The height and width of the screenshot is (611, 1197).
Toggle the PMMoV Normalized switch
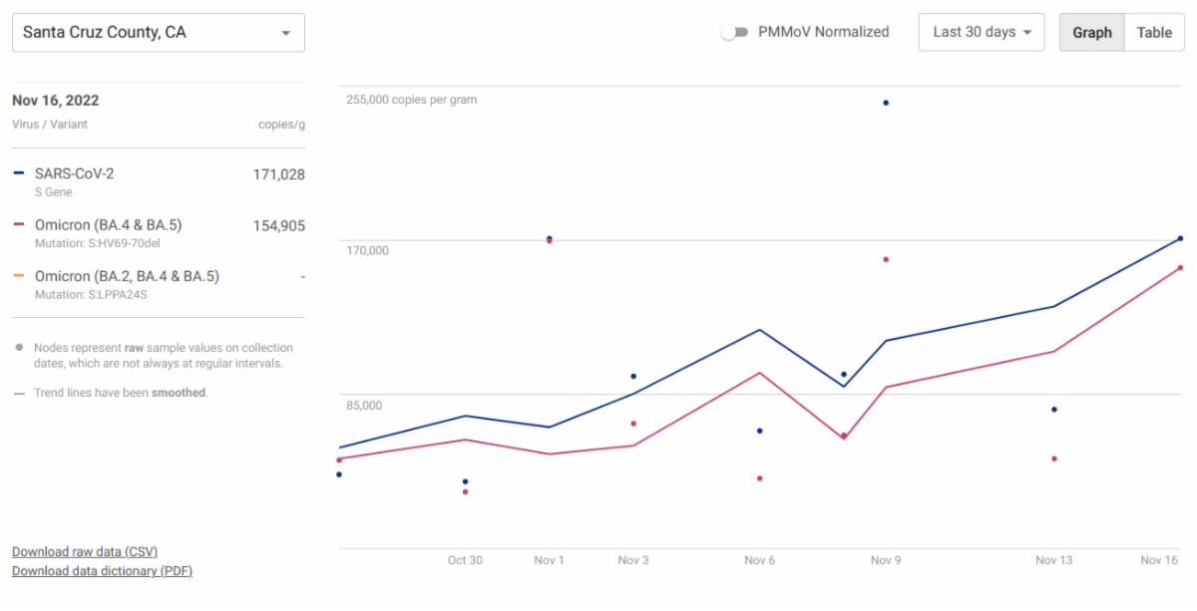tap(734, 32)
